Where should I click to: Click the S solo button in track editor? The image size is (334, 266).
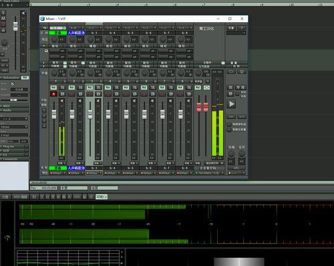[3, 13]
